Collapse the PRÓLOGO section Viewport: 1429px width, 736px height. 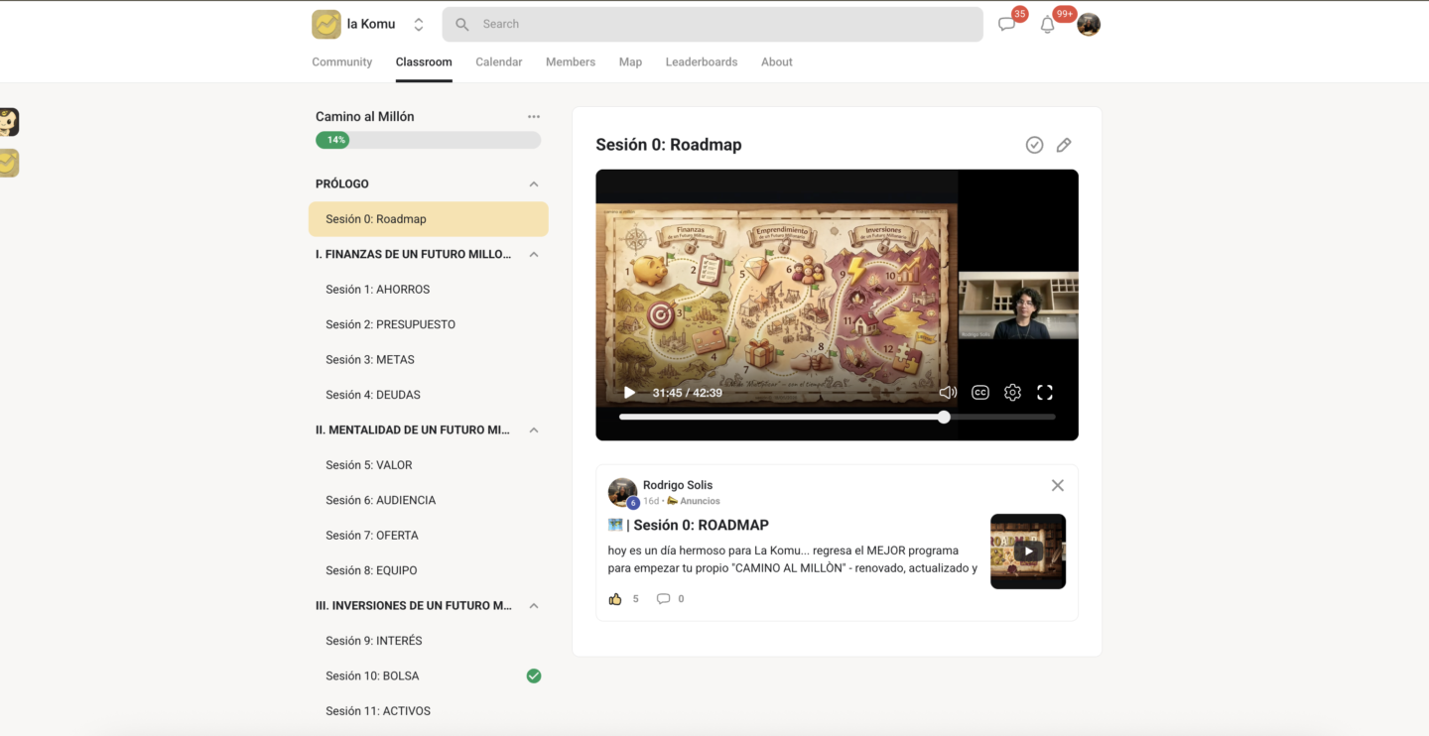534,184
